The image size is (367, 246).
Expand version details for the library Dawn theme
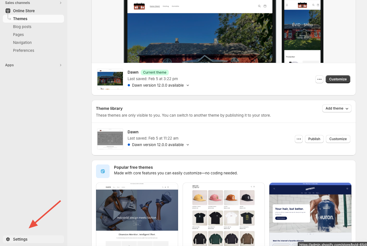(187, 145)
